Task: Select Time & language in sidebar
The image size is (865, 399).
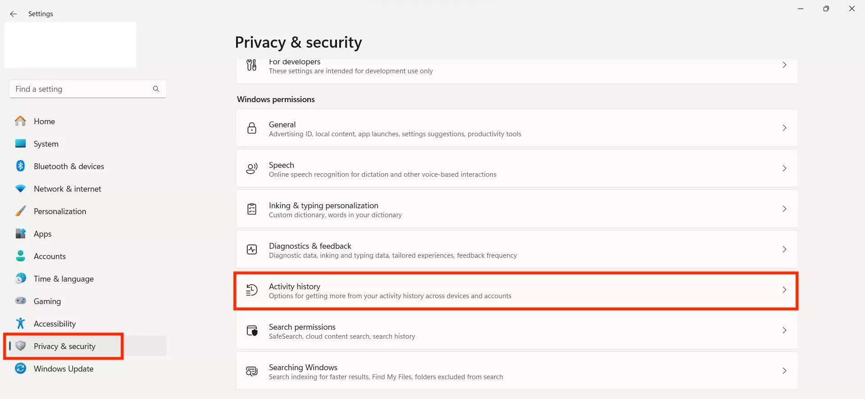Action: 64,279
